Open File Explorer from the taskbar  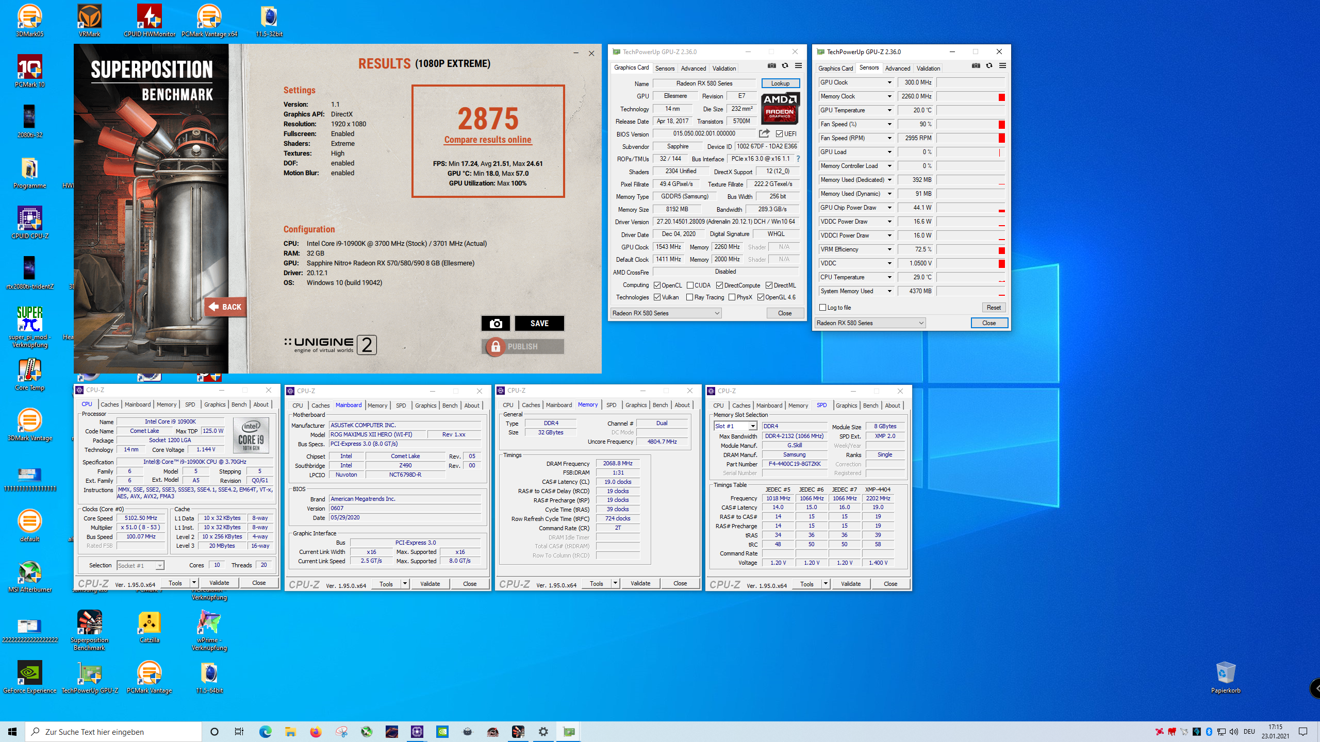290,732
